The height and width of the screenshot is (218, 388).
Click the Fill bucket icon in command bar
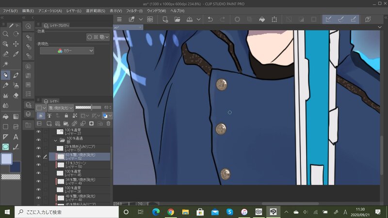262,19
